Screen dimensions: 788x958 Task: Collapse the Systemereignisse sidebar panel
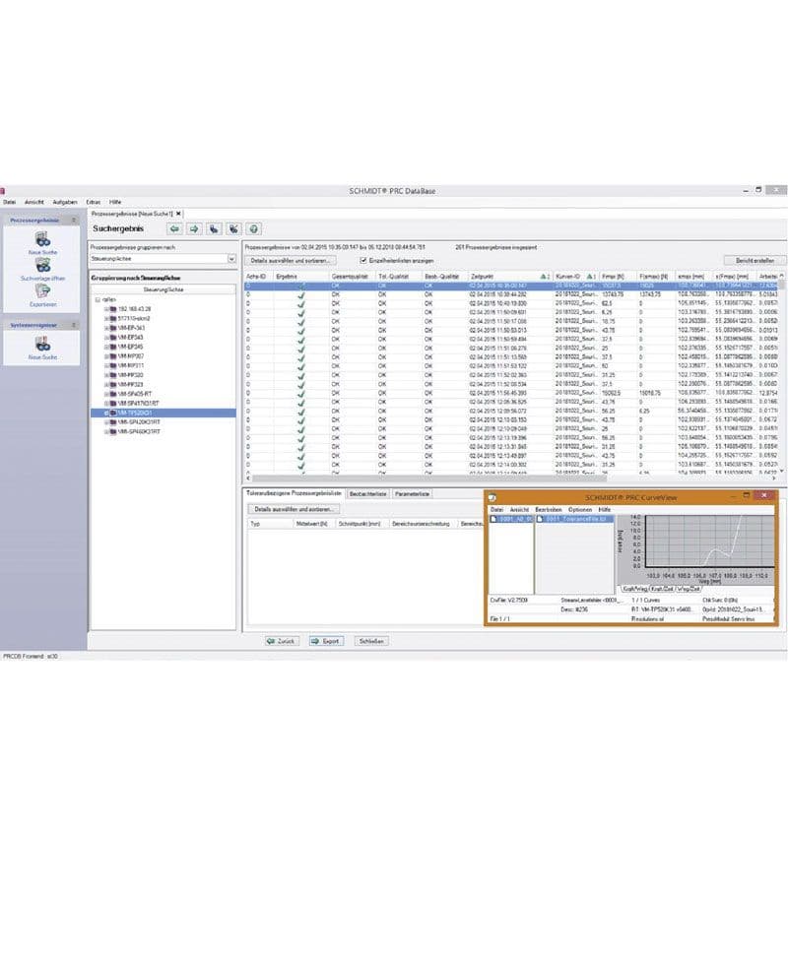click(x=74, y=325)
